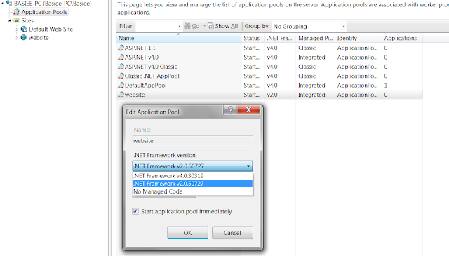Click the website pool row icon

tap(121, 95)
